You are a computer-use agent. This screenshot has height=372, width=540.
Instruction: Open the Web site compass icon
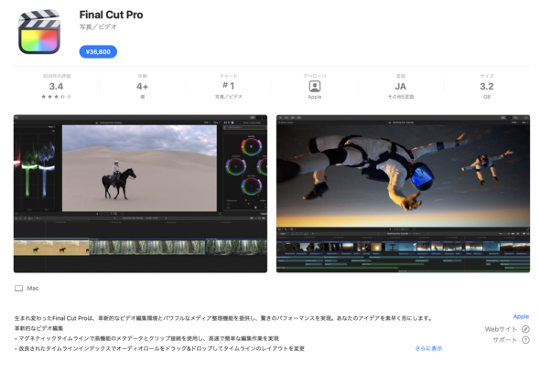[x=525, y=329]
